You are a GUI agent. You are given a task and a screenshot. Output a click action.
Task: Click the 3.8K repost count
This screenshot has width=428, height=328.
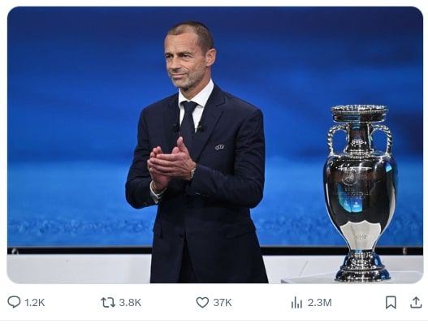pos(130,303)
